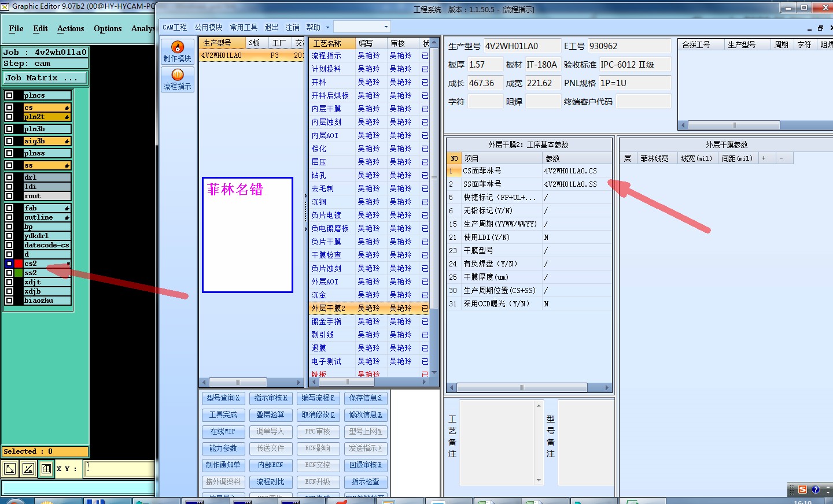Click the 型号查询X button
Screen dimensions: 833x504
coord(223,398)
